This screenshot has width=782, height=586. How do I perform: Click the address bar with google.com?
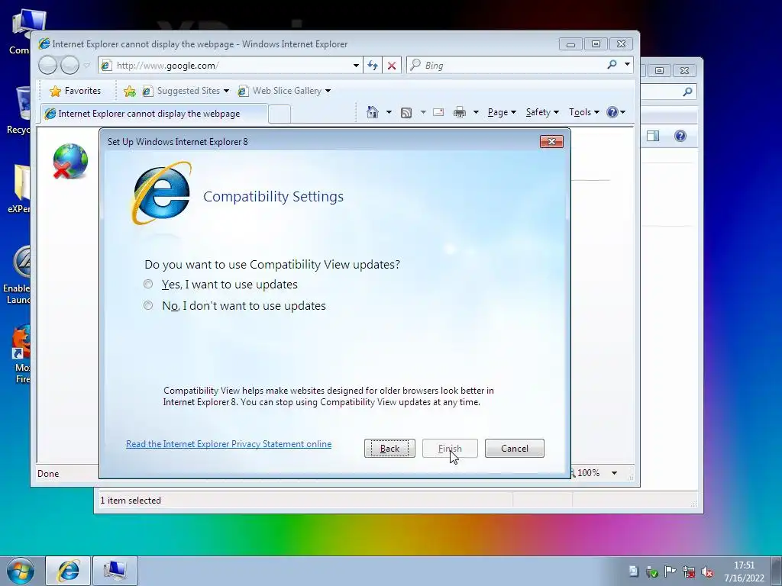232,66
